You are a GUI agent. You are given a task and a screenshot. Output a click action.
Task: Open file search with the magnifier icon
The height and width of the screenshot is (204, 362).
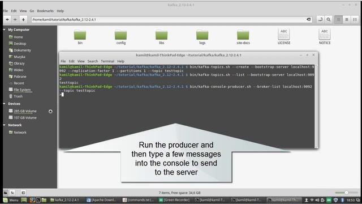329,20
